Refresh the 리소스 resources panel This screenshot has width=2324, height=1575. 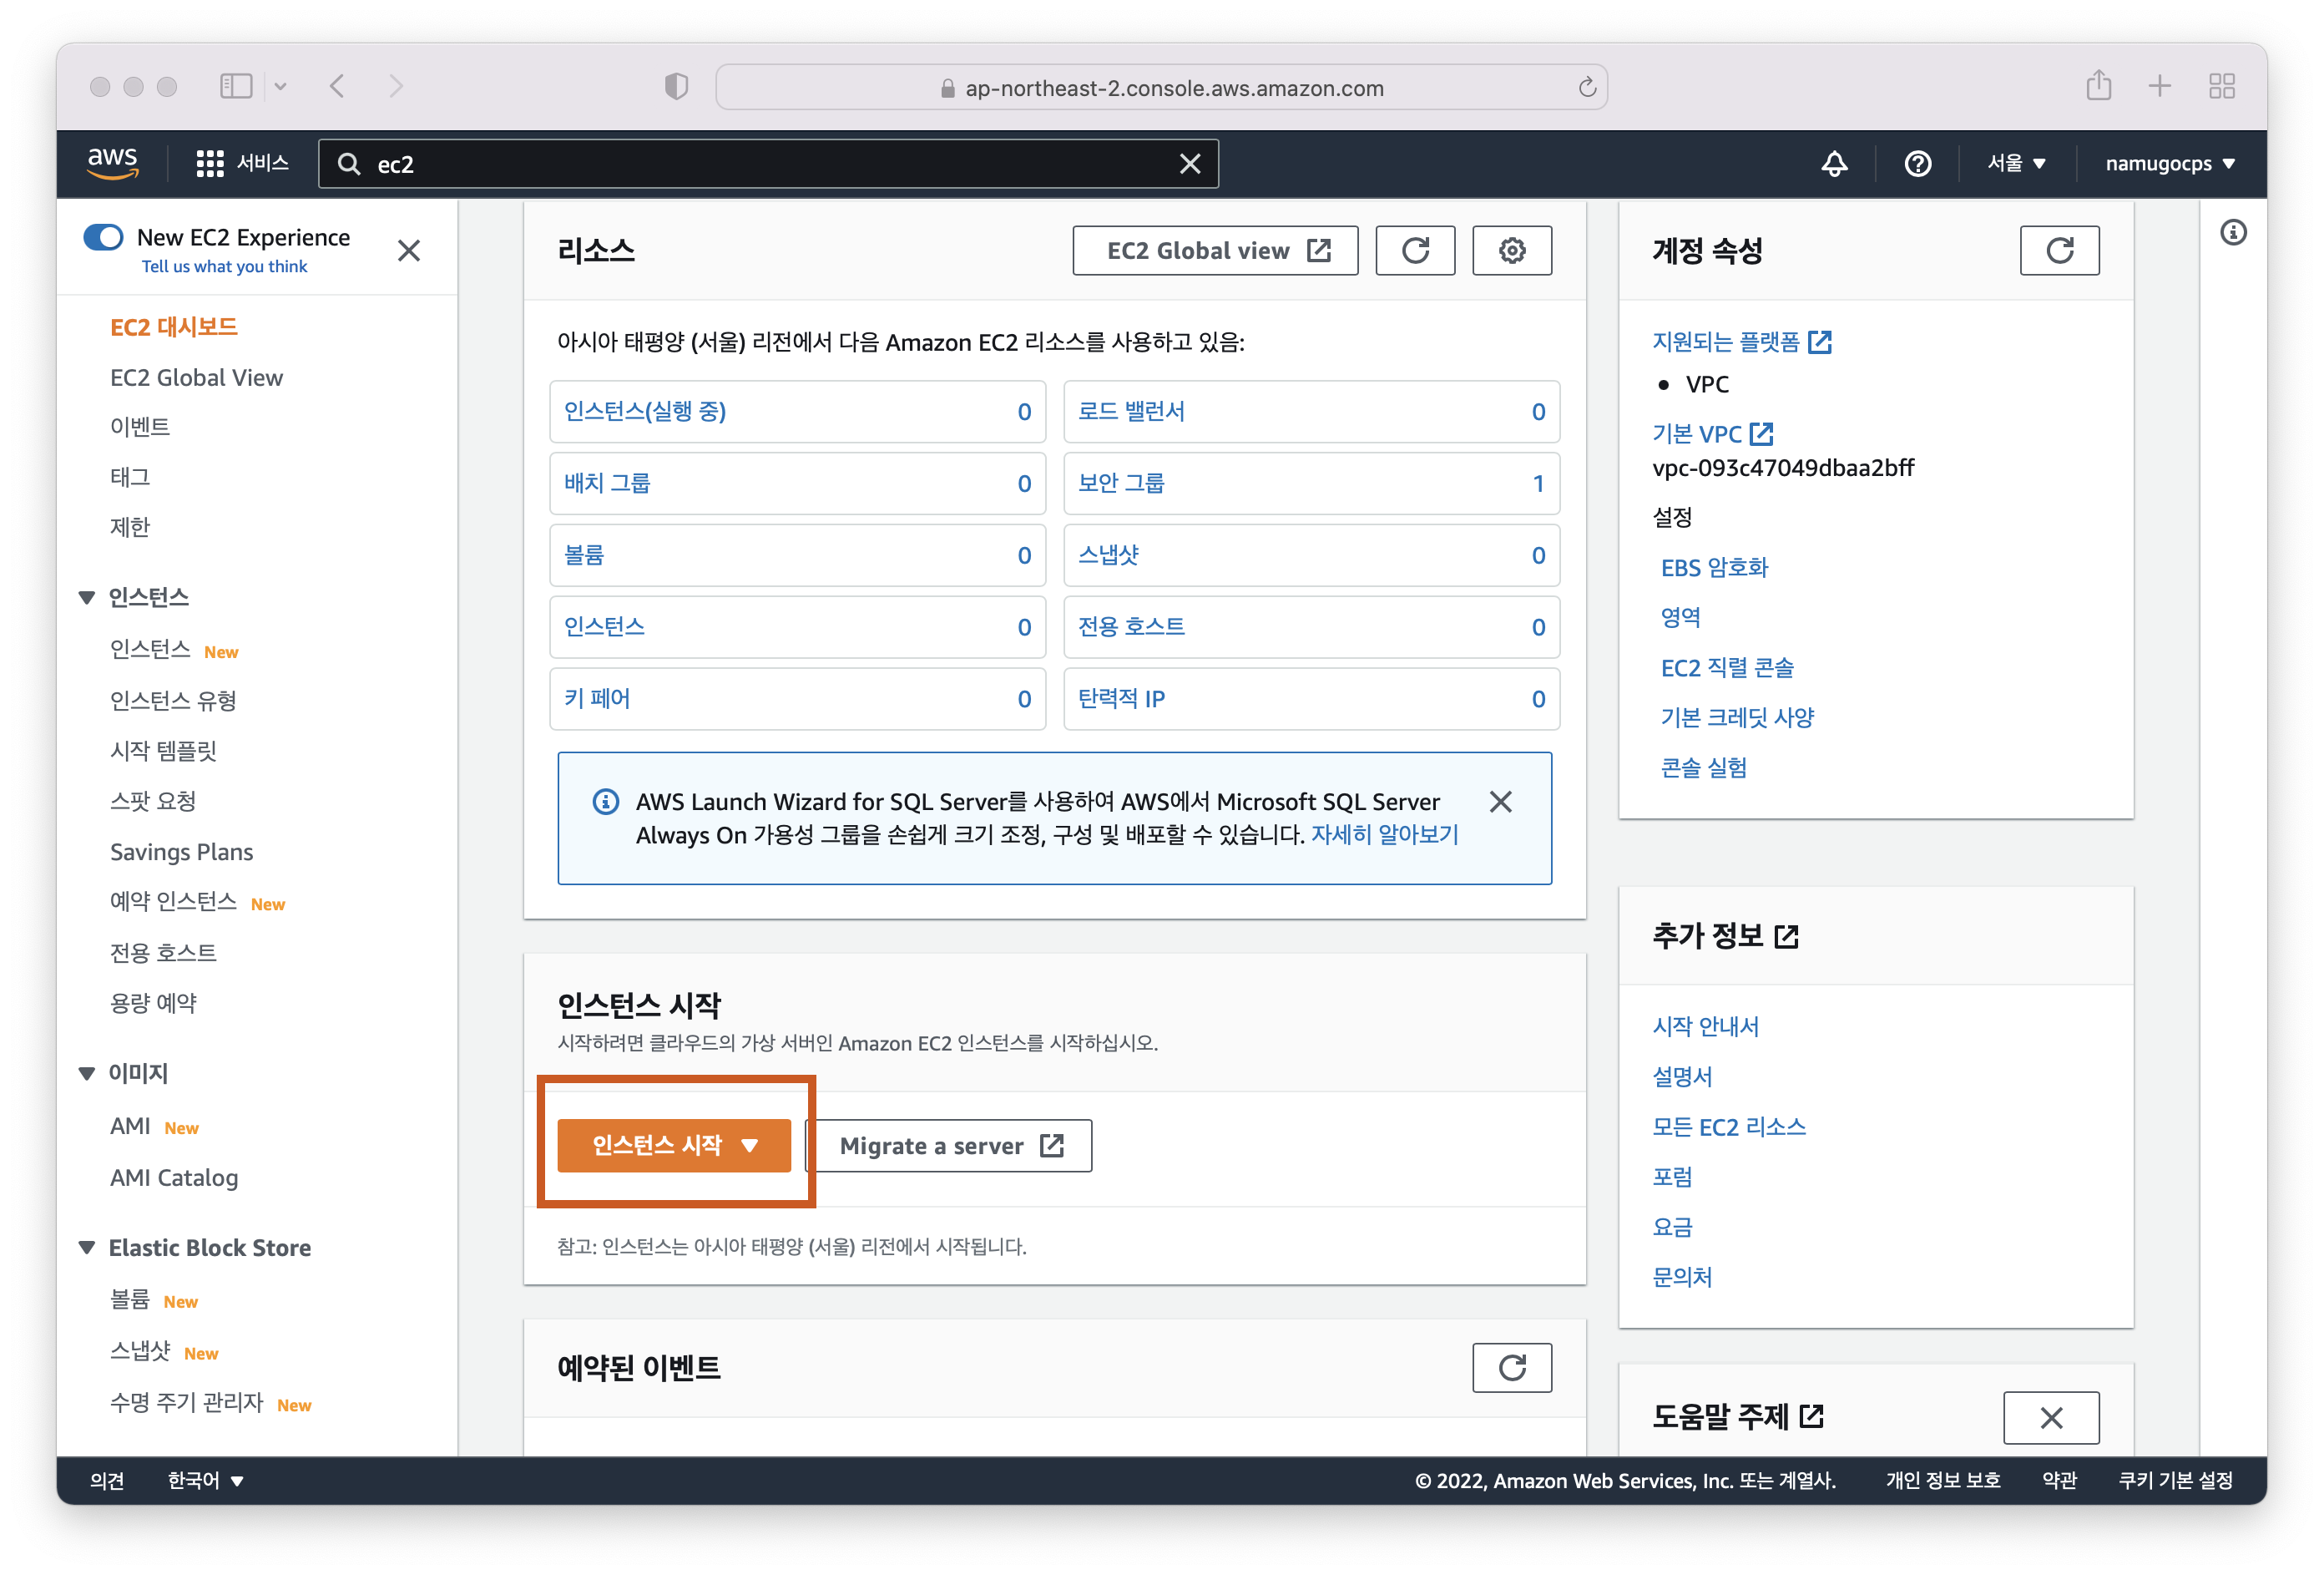1415,251
